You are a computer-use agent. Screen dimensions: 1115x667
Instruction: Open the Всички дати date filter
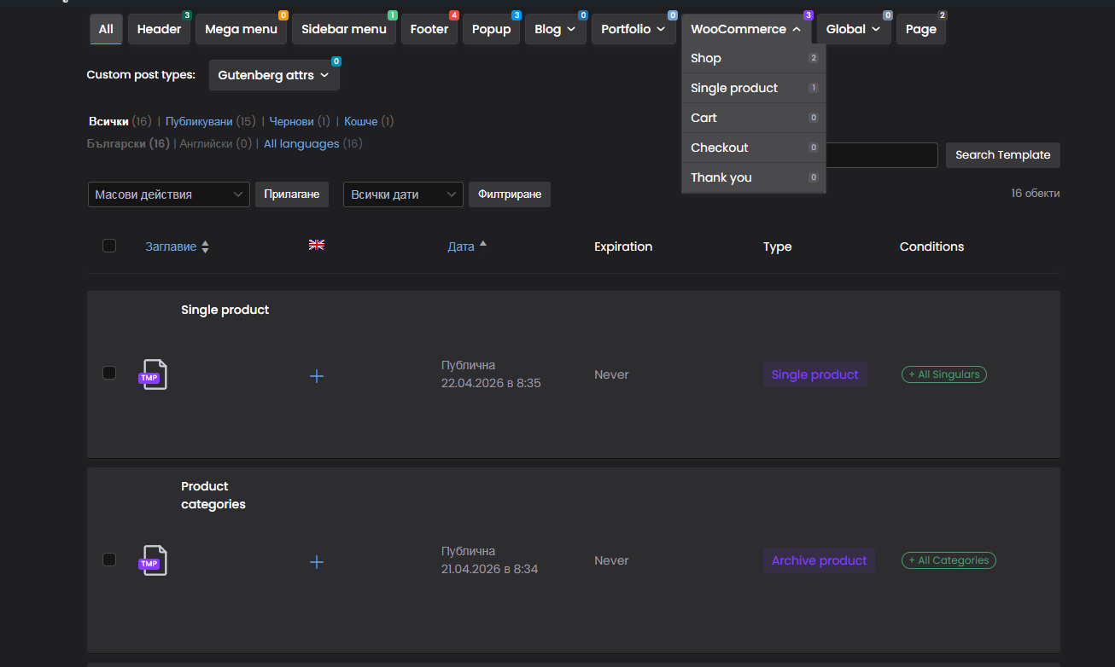point(402,194)
